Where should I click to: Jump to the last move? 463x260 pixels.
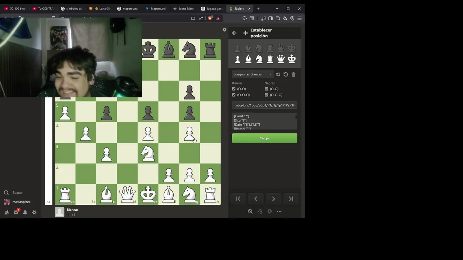291,199
